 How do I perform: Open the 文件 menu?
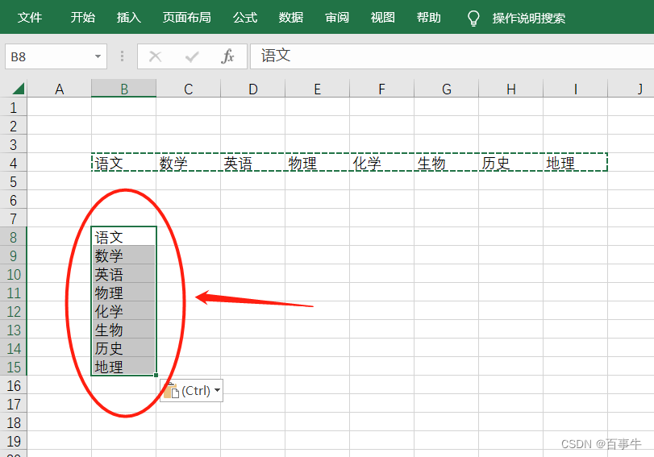[30, 18]
